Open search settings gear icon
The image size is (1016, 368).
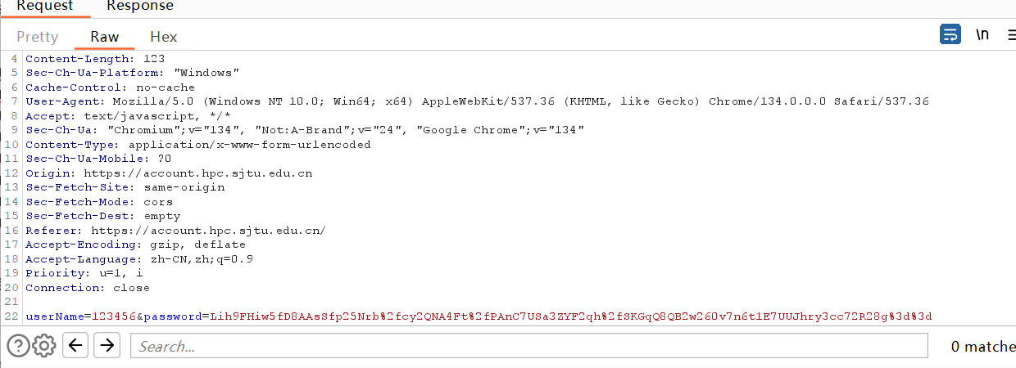point(44,346)
